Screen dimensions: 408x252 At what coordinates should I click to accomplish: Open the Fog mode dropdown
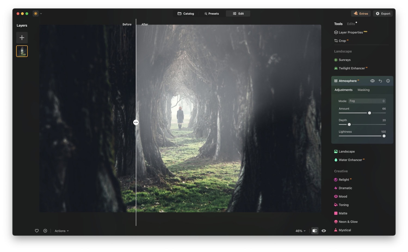click(367, 101)
